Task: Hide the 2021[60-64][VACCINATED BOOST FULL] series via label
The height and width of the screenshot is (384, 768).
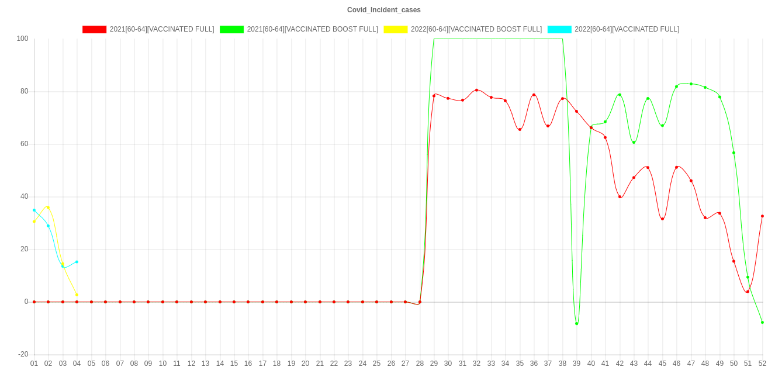Action: 312,29
